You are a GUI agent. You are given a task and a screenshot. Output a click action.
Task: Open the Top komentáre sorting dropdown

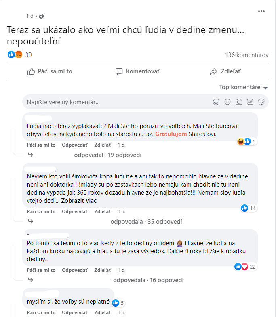coord(243,87)
